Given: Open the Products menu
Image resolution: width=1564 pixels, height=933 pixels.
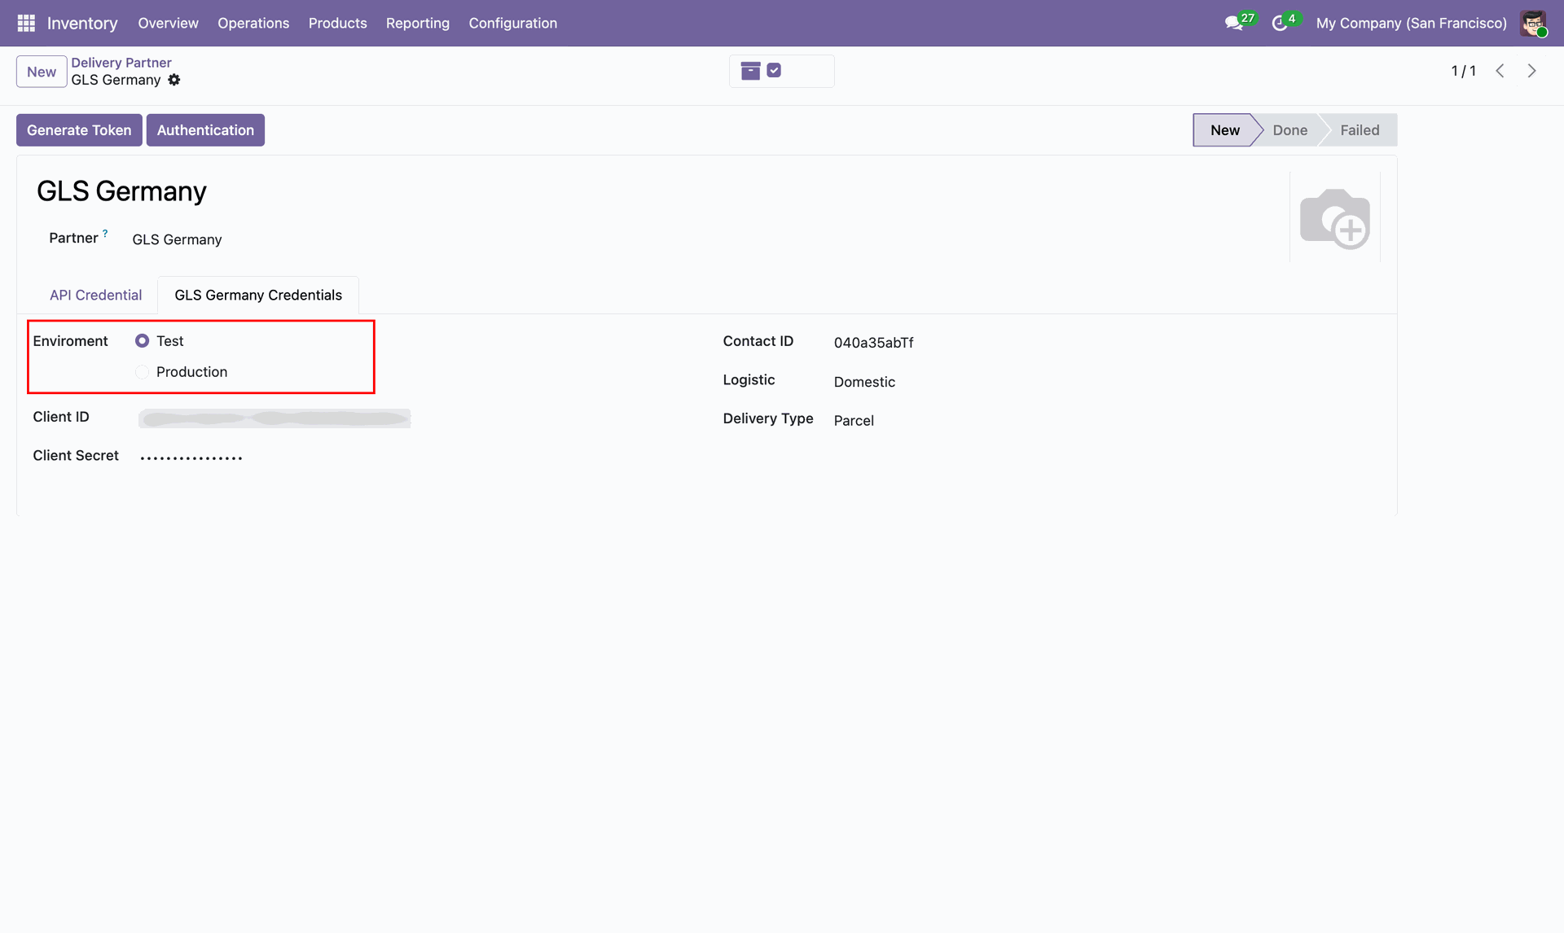Looking at the screenshot, I should tap(337, 23).
